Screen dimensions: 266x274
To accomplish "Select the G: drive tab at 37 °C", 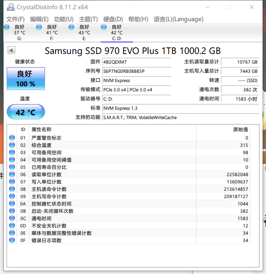I will pos(19,32).
